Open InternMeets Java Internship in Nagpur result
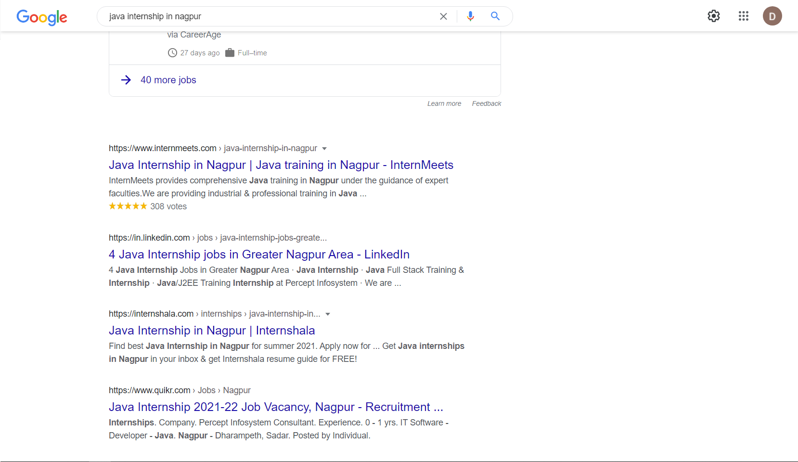 click(x=281, y=165)
